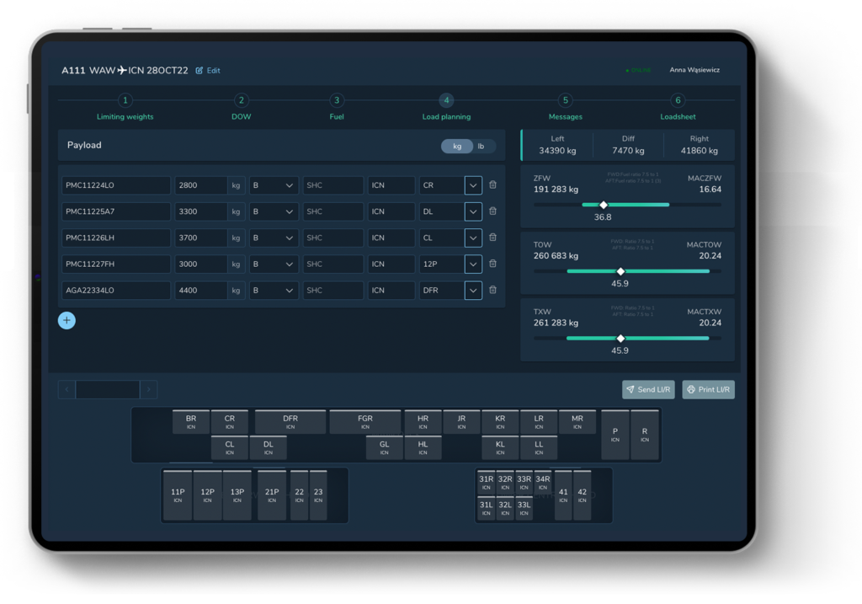862x604 pixels.
Task: Delete the PMC11224LO payload row
Action: [492, 185]
